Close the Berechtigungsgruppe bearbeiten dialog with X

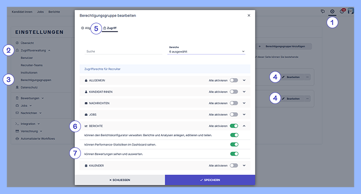(x=249, y=15)
